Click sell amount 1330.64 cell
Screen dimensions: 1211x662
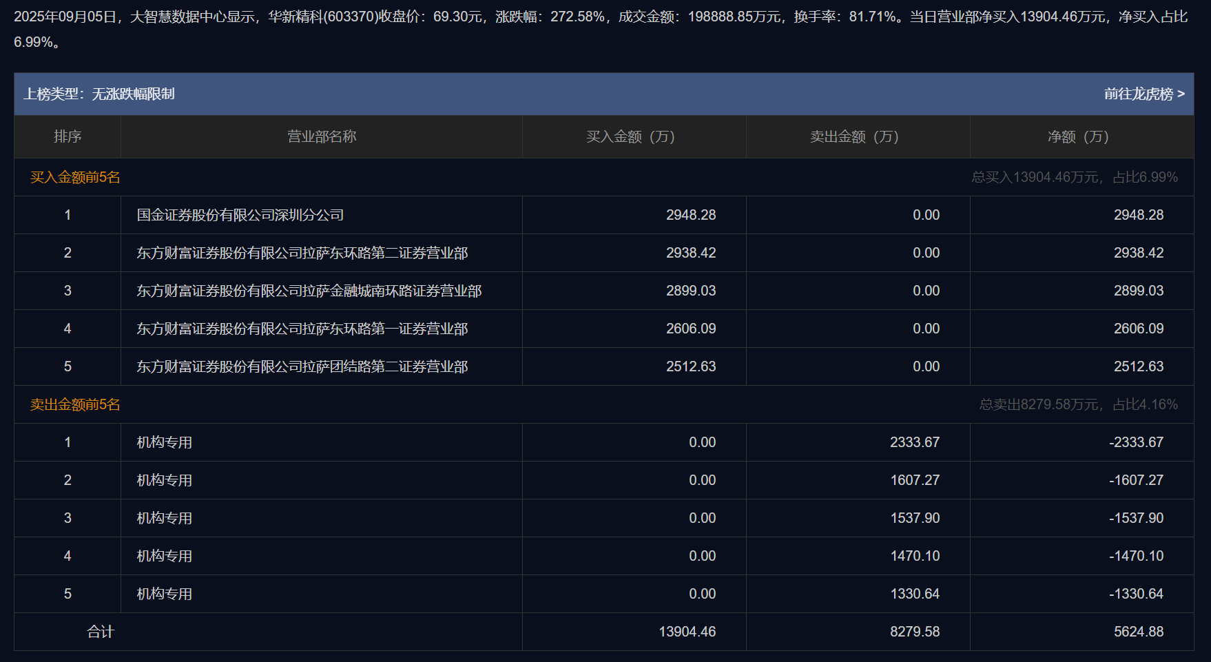915,594
